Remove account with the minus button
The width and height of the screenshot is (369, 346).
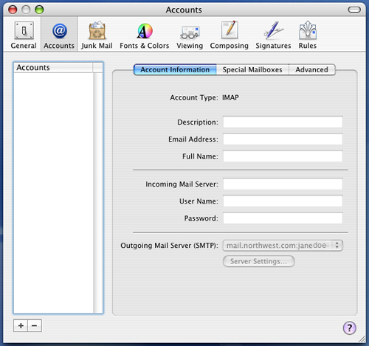click(35, 325)
